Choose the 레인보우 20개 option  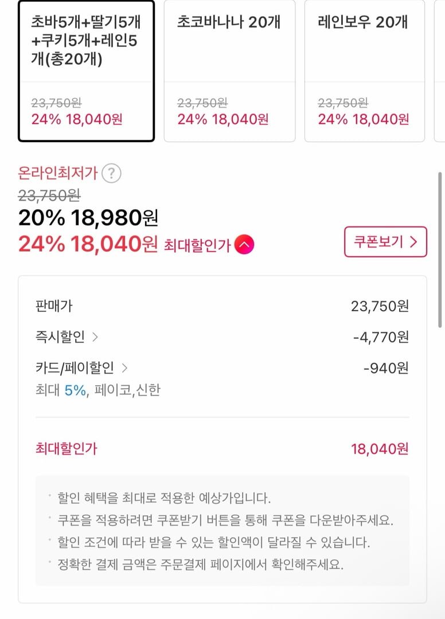pos(364,71)
